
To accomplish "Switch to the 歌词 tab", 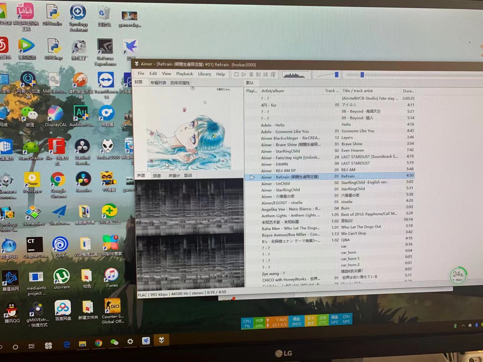I will 188,176.
